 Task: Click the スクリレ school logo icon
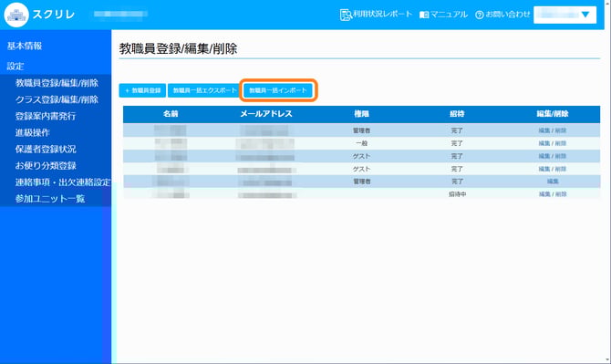pos(16,15)
